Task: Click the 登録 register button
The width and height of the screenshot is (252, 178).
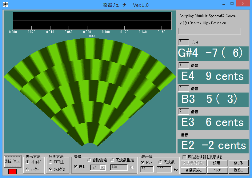Action: point(238,170)
